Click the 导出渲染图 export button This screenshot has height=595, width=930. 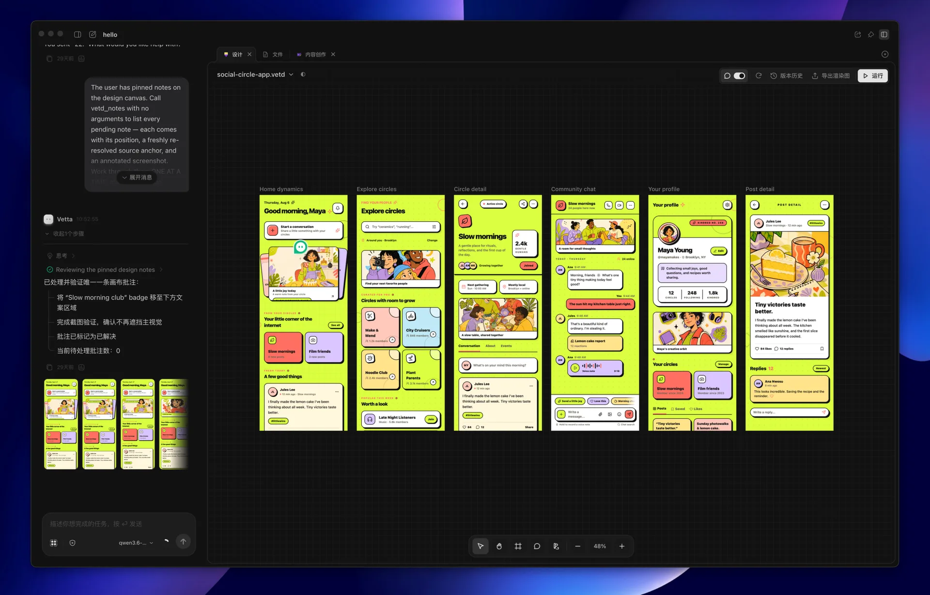[x=831, y=76]
